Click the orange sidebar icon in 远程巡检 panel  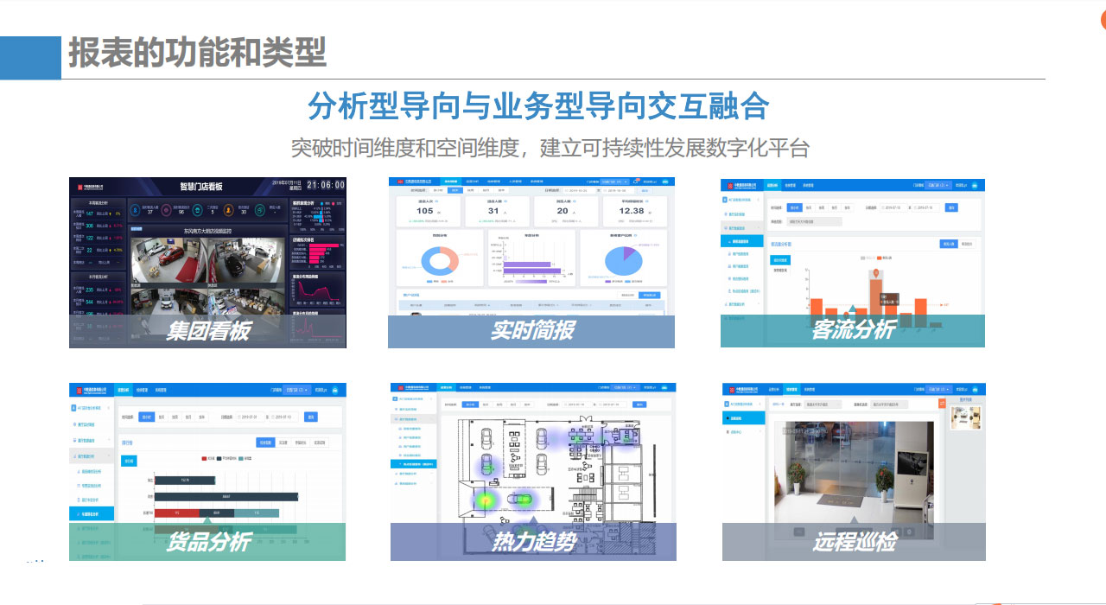[x=942, y=404]
